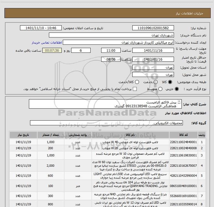This screenshot has height=207, width=214.
Task: Click the general description text area
Action: [x=105, y=104]
